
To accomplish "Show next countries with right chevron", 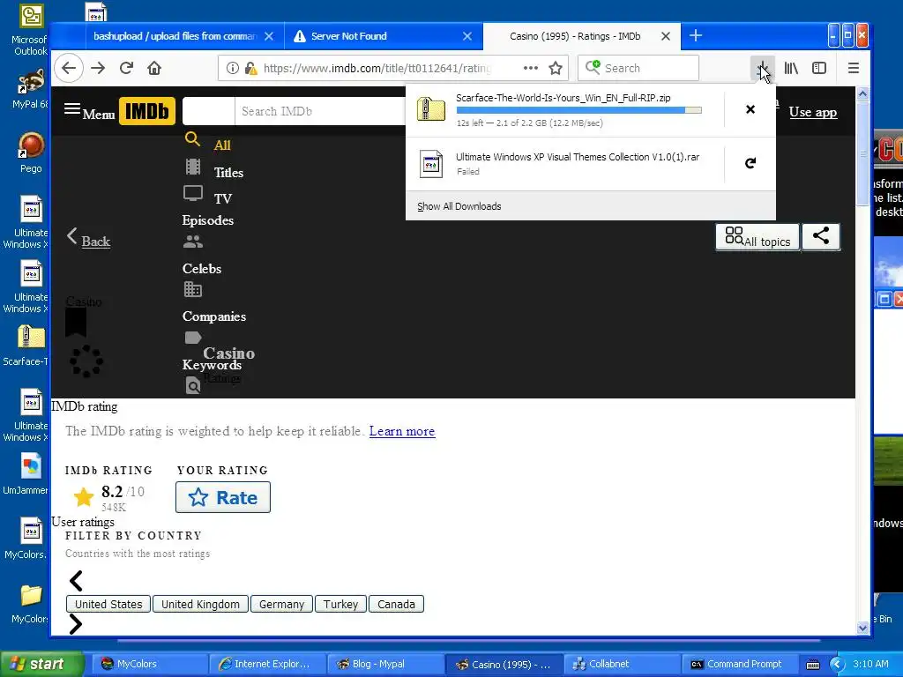I will click(x=76, y=624).
